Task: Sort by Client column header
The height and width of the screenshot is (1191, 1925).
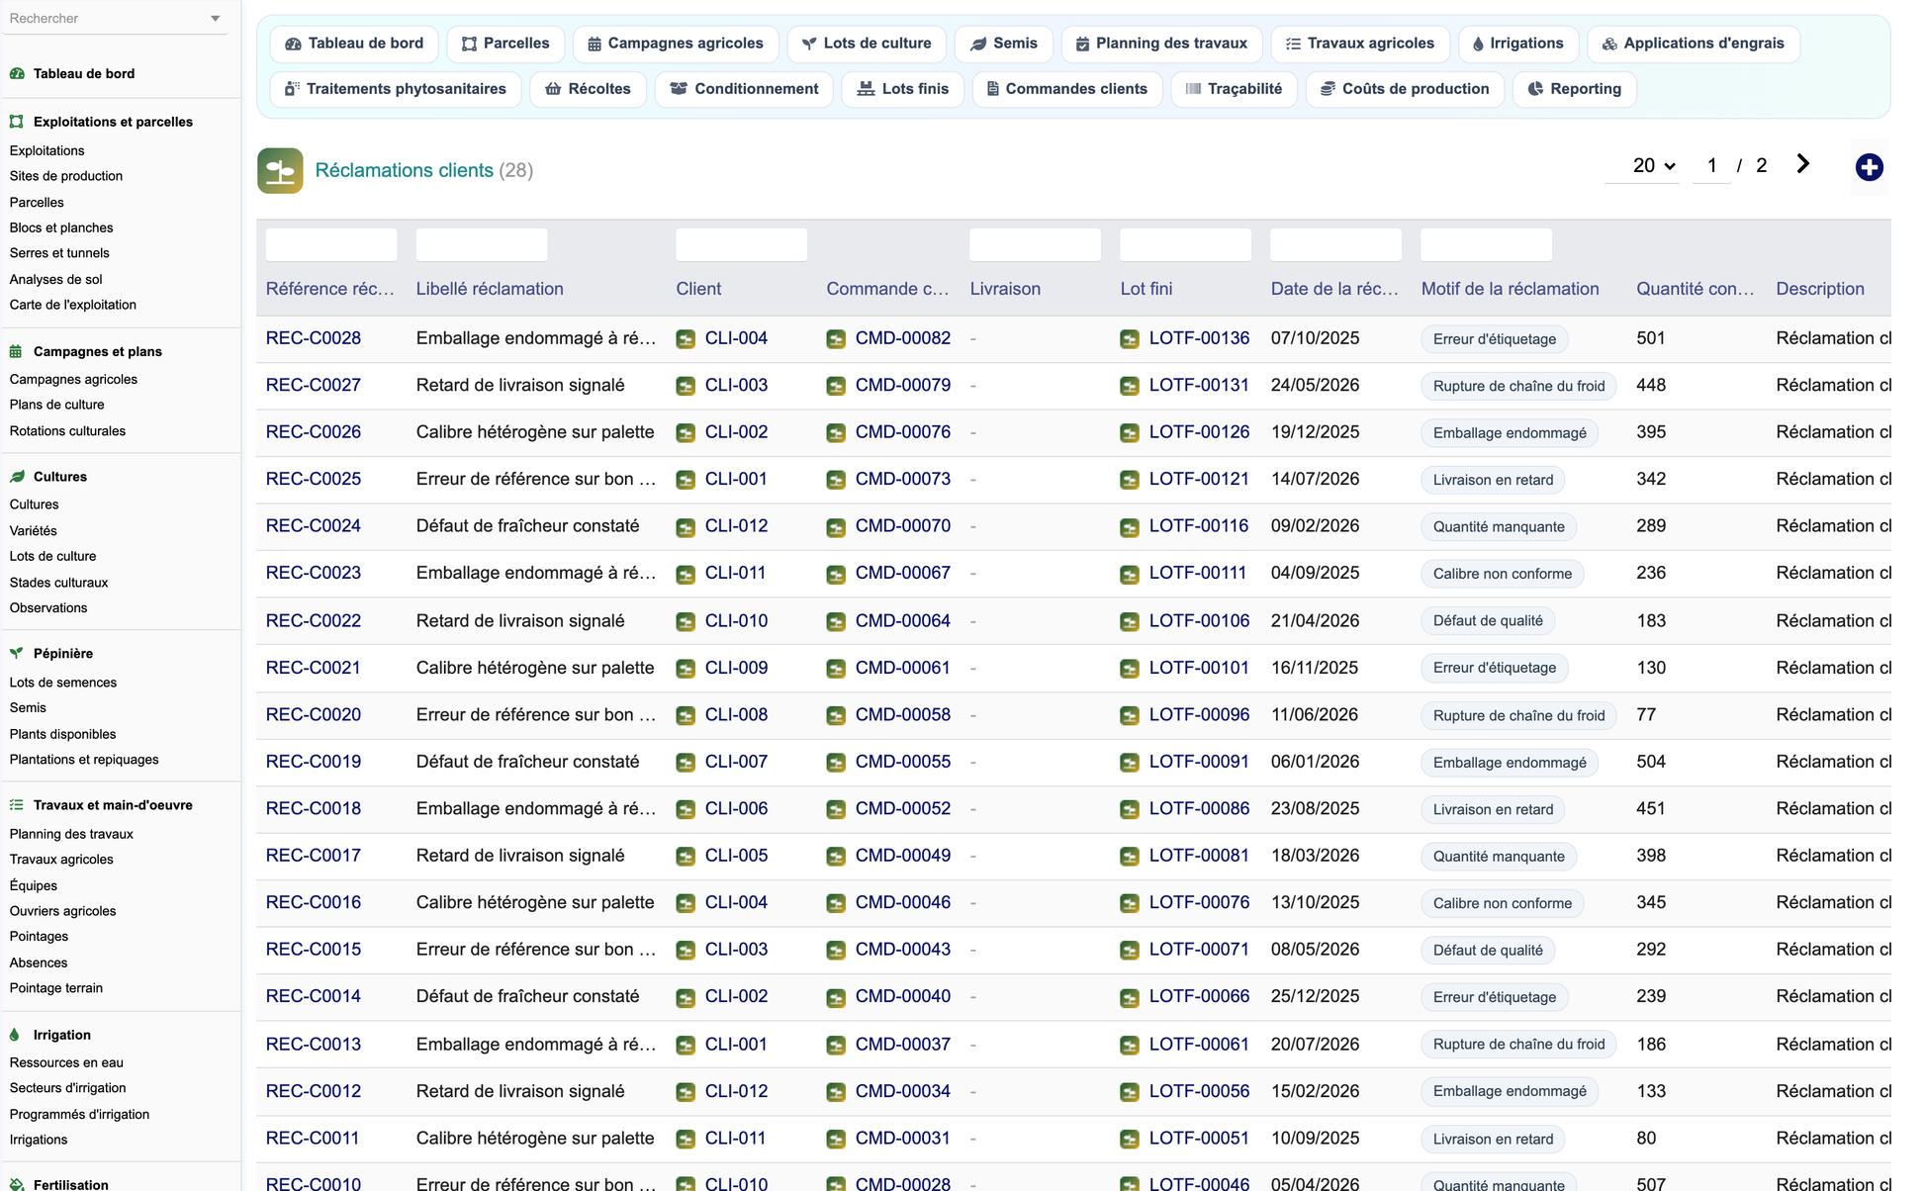Action: (698, 289)
